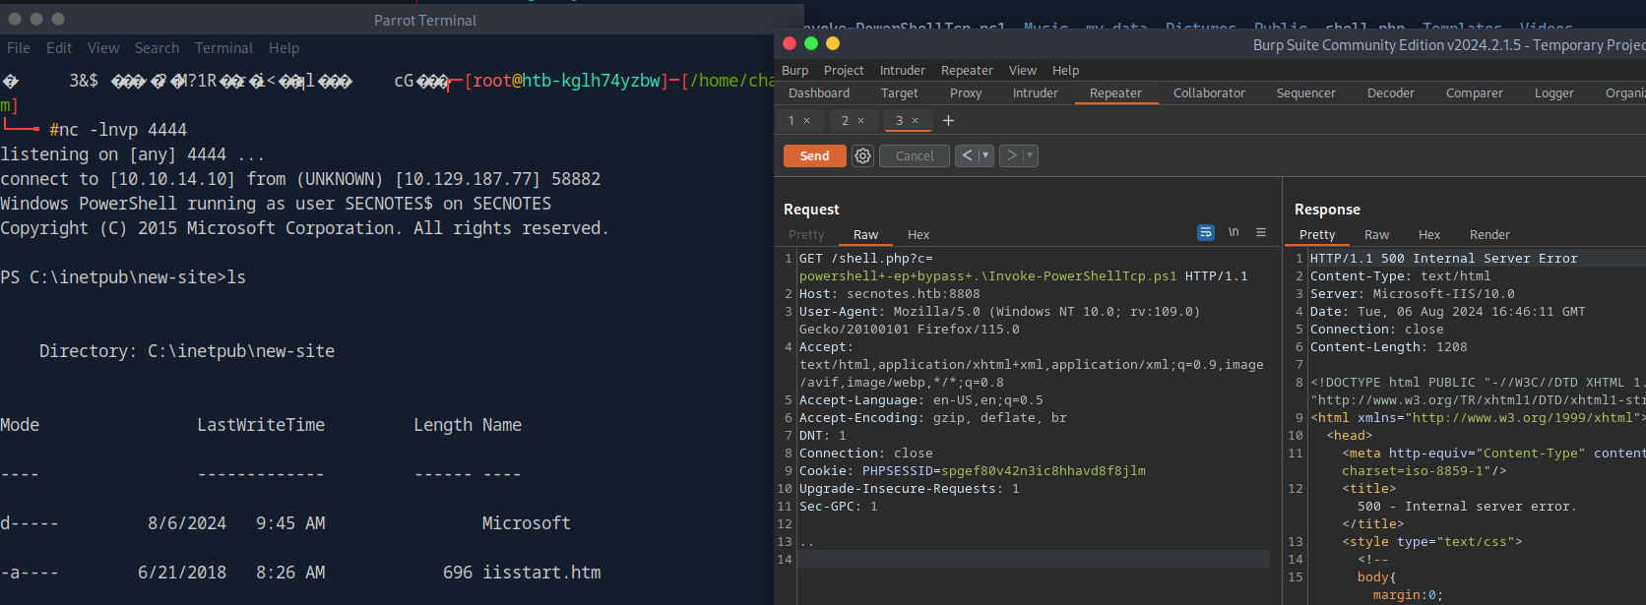Switch to the Decoder tab
This screenshot has height=605, width=1646.
1390,92
